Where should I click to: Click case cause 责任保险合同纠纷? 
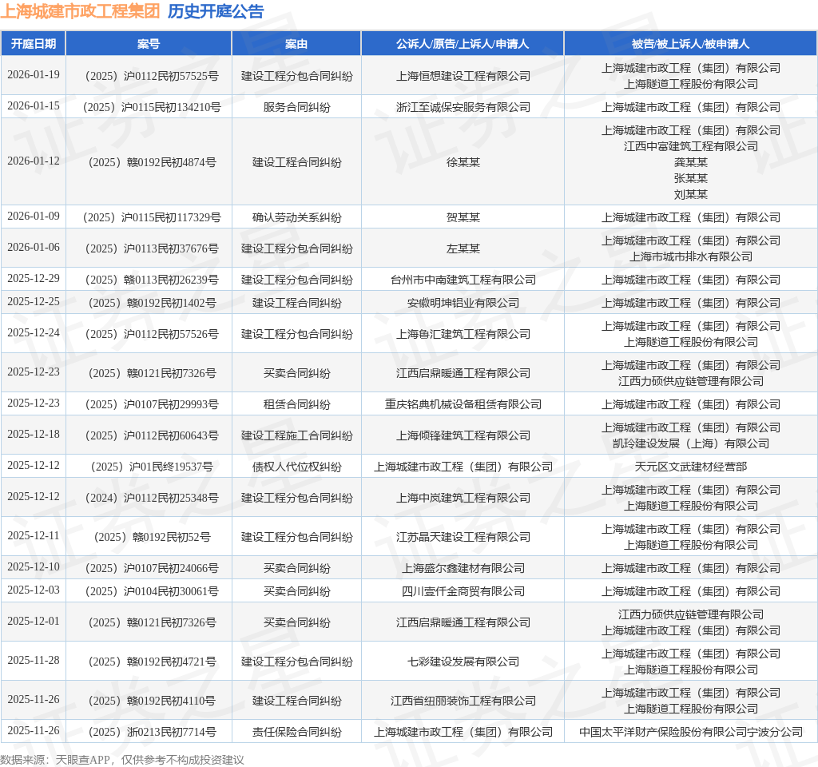(296, 733)
